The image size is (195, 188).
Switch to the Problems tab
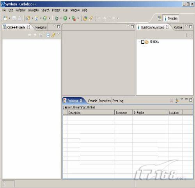tap(73, 101)
